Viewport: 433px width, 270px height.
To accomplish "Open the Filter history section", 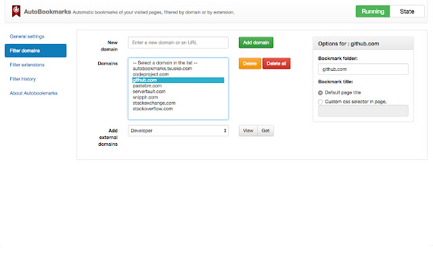I will (24, 79).
